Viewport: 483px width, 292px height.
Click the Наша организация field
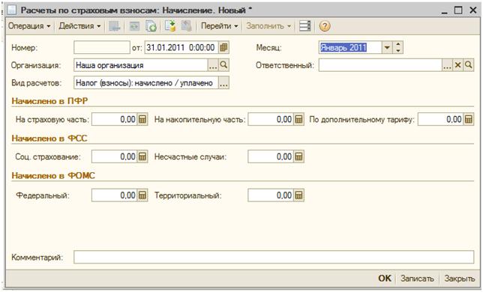pos(141,65)
